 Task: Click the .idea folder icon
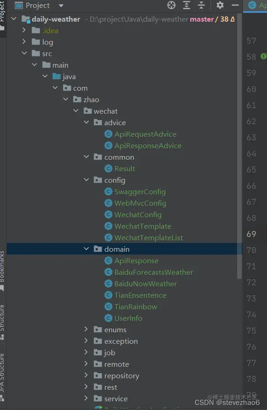36,30
